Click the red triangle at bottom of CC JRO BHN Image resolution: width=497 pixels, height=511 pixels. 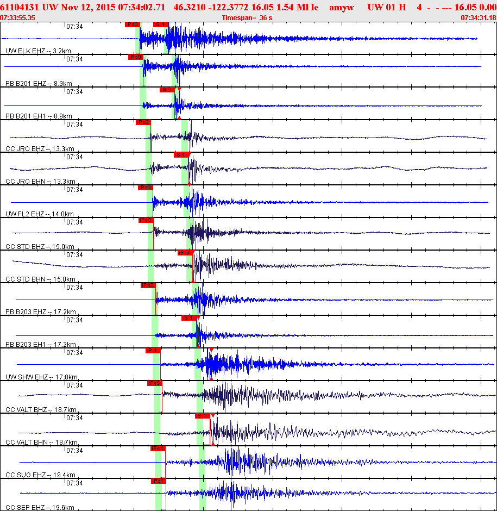point(189,183)
